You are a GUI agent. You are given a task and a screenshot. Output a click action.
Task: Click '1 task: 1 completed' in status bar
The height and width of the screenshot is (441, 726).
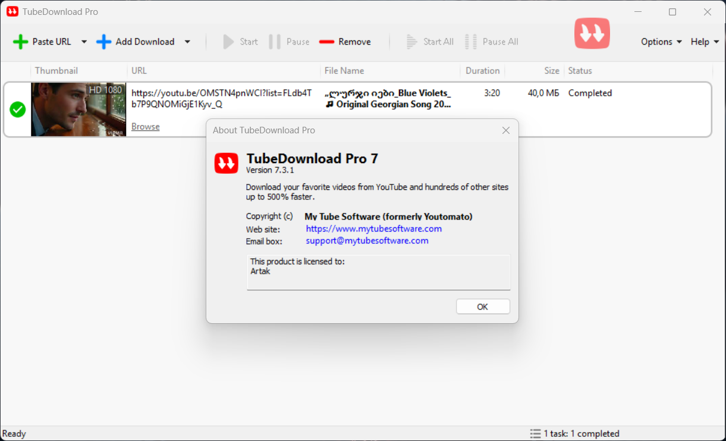pyautogui.click(x=582, y=434)
